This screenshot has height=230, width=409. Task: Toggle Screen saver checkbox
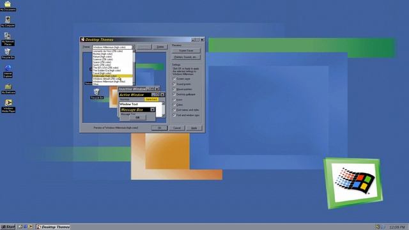[174, 79]
